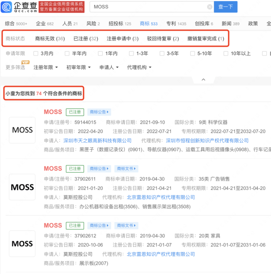This screenshot has width=271, height=274.
Task: Filter by 撤销复审完成 (1) status
Action: (206, 39)
